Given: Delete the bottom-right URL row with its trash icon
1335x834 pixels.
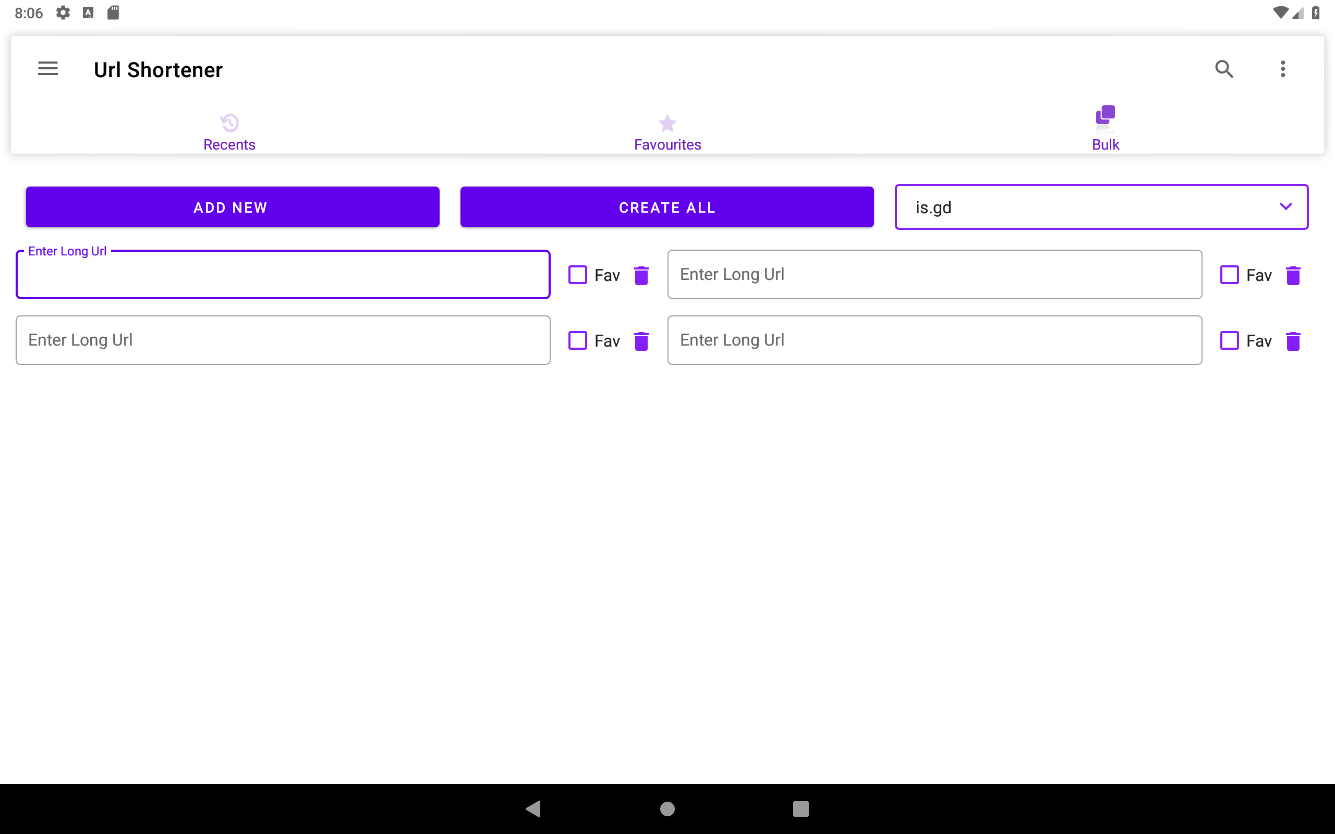Looking at the screenshot, I should point(1293,341).
